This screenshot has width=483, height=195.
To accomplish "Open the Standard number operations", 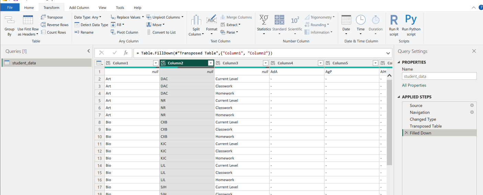I will click(279, 25).
